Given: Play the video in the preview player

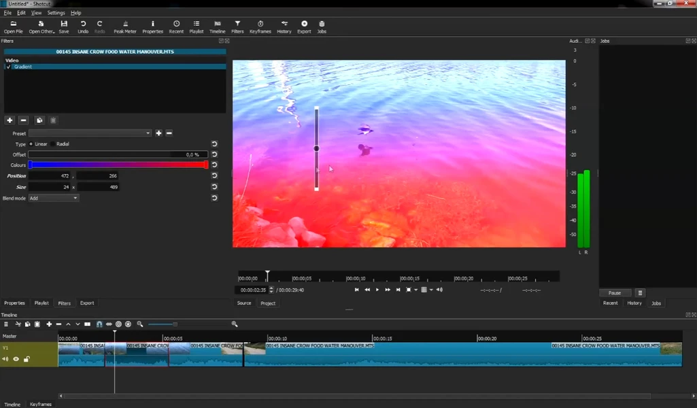Looking at the screenshot, I should point(377,290).
